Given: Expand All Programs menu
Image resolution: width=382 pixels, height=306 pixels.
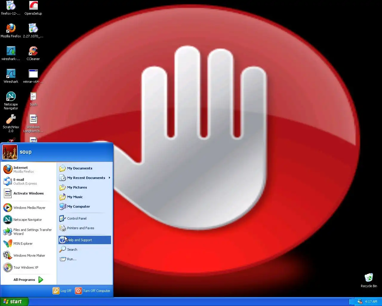Looking at the screenshot, I should point(28,280).
